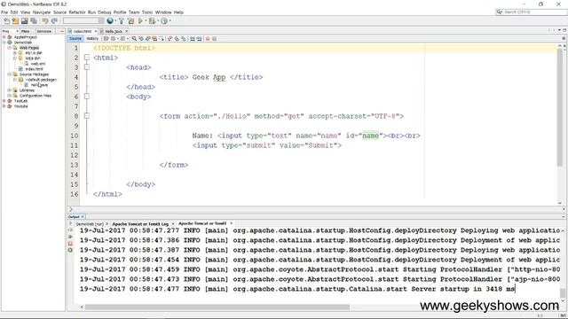
Task: Collapse fold marker at line 8 form tag
Action: (87, 116)
